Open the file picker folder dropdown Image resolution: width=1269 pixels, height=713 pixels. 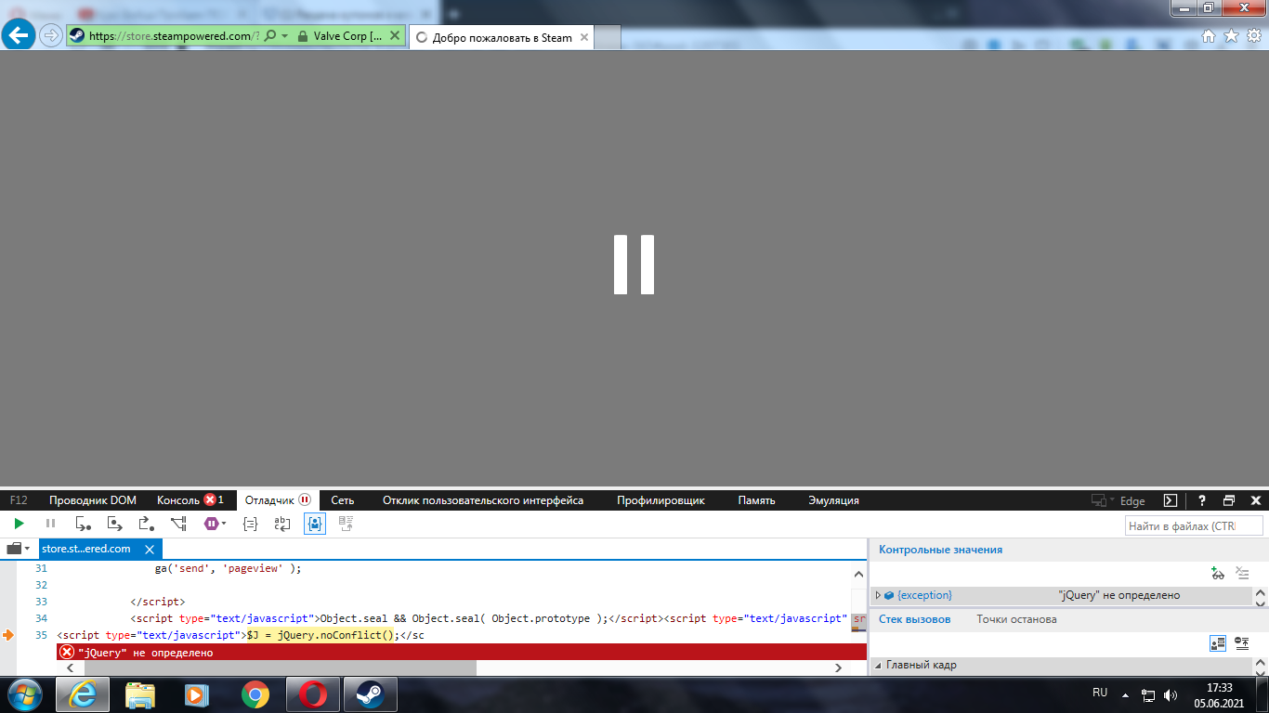pyautogui.click(x=19, y=549)
